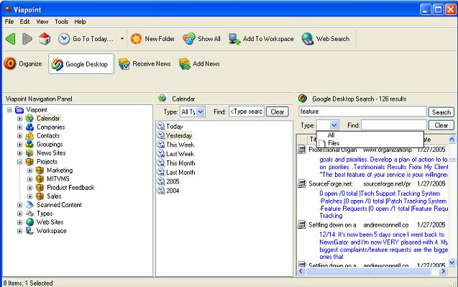Click the Google Desktop Search button
Viewport: 458px width, 287px height.
click(x=441, y=112)
